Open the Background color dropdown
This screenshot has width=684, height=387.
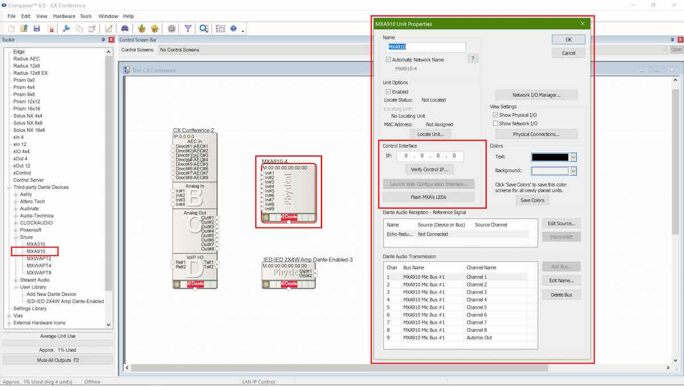click(x=573, y=171)
